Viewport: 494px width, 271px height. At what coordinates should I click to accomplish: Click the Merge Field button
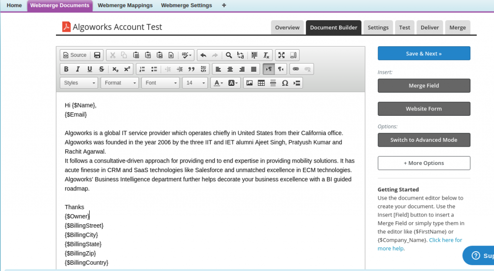coord(424,86)
